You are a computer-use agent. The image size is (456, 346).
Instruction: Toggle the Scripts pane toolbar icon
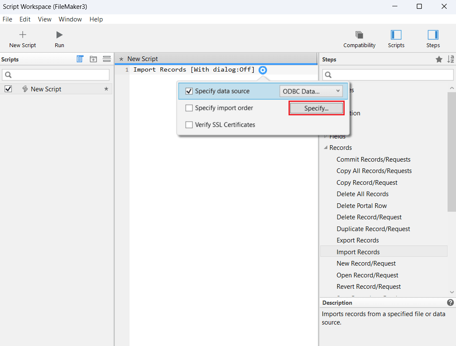[396, 35]
